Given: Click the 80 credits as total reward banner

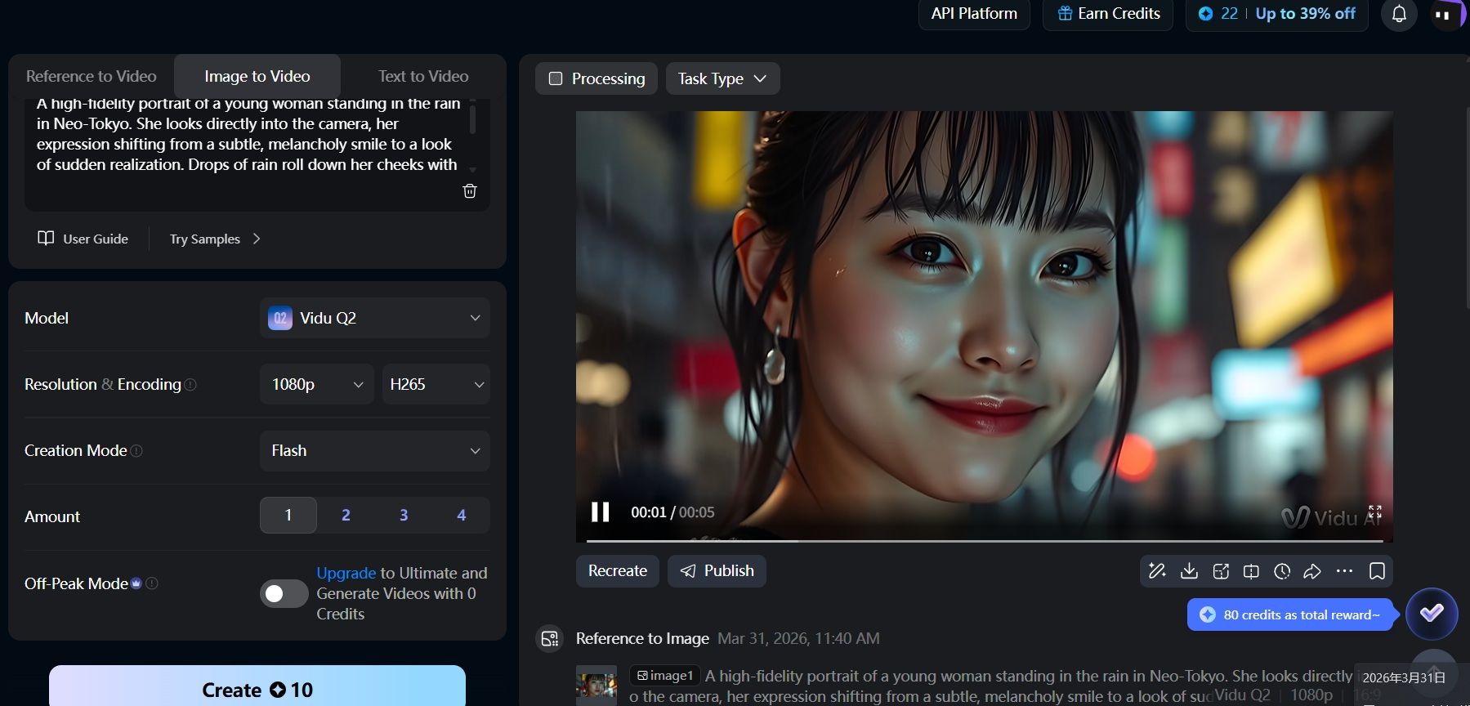Looking at the screenshot, I should (1291, 614).
